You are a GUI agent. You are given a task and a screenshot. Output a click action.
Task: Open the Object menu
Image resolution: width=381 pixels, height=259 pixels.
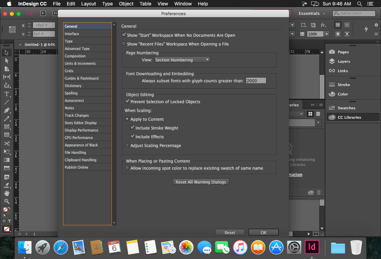(x=126, y=4)
